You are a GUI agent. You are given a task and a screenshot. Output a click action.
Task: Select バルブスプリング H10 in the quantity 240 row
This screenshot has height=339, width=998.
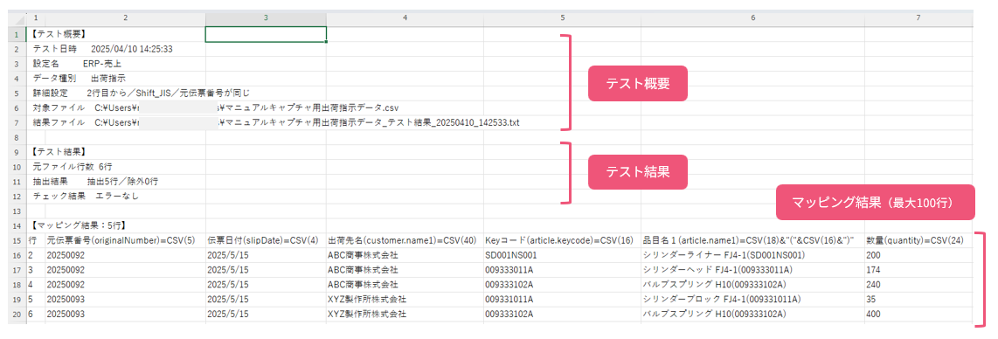pyautogui.click(x=752, y=284)
